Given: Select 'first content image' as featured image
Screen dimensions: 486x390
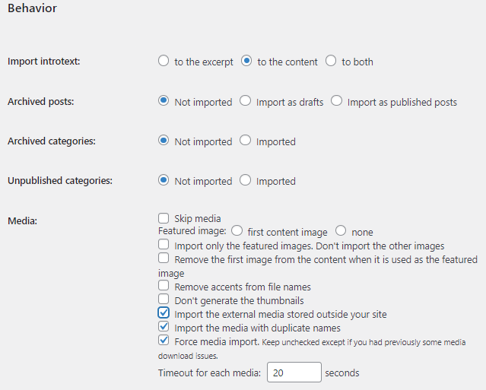Looking at the screenshot, I should [x=237, y=230].
